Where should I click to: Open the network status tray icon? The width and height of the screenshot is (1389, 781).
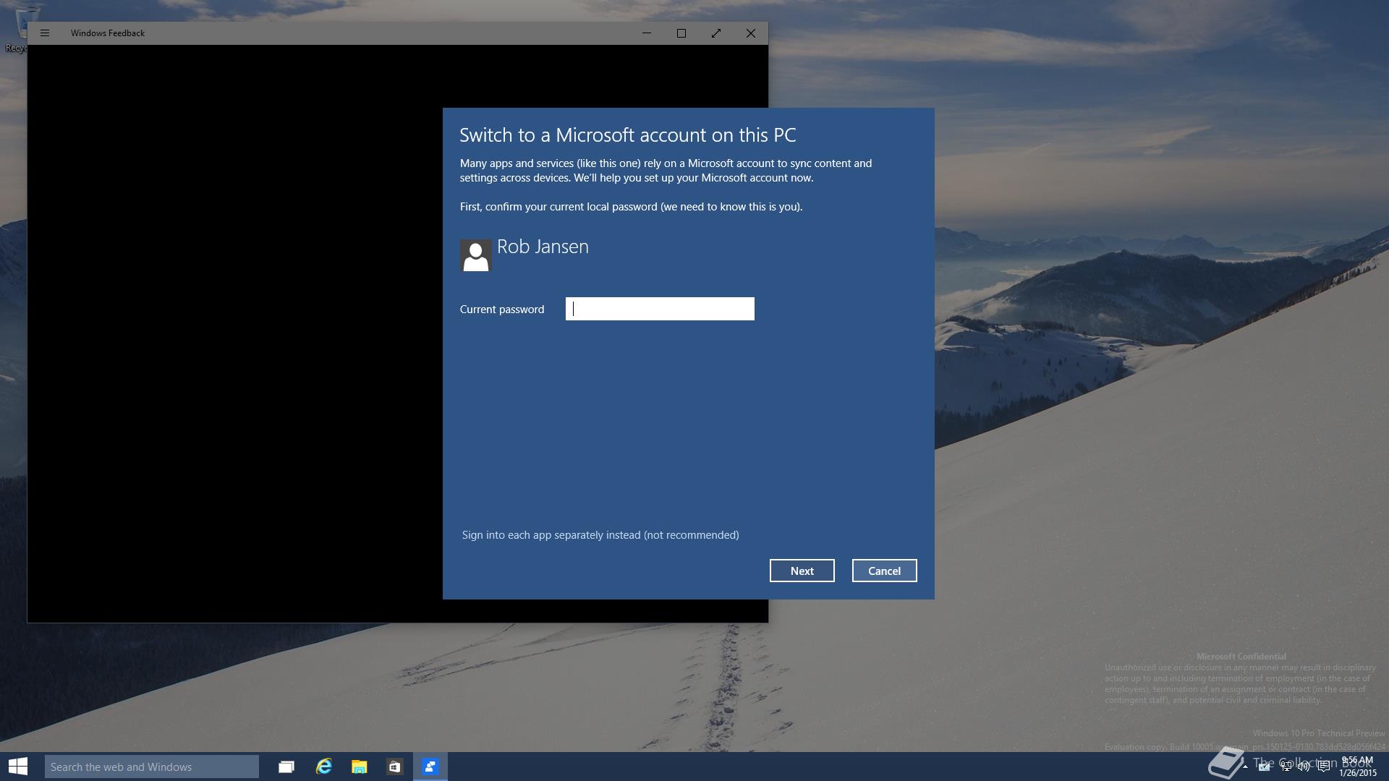tap(1286, 767)
